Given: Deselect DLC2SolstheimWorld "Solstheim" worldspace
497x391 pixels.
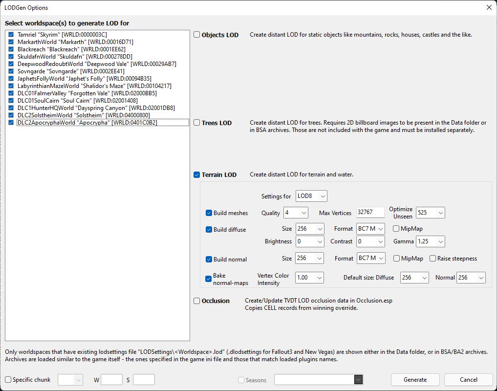Looking at the screenshot, I should coord(11,115).
